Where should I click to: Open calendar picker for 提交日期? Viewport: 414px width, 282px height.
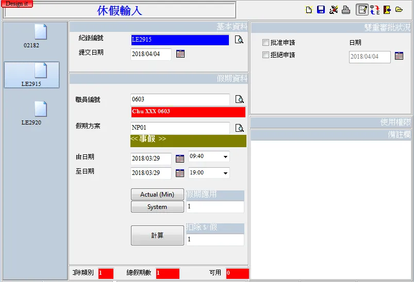[180, 54]
